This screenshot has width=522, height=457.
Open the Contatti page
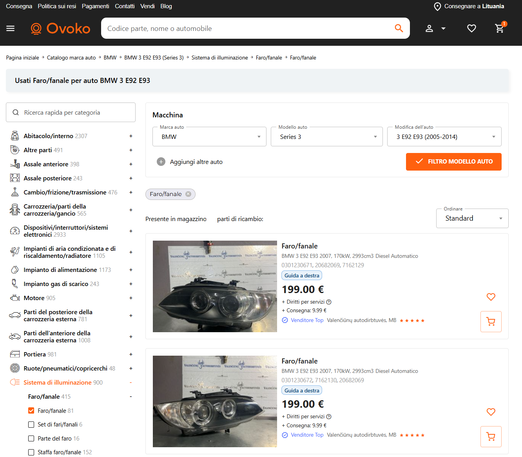click(x=125, y=6)
